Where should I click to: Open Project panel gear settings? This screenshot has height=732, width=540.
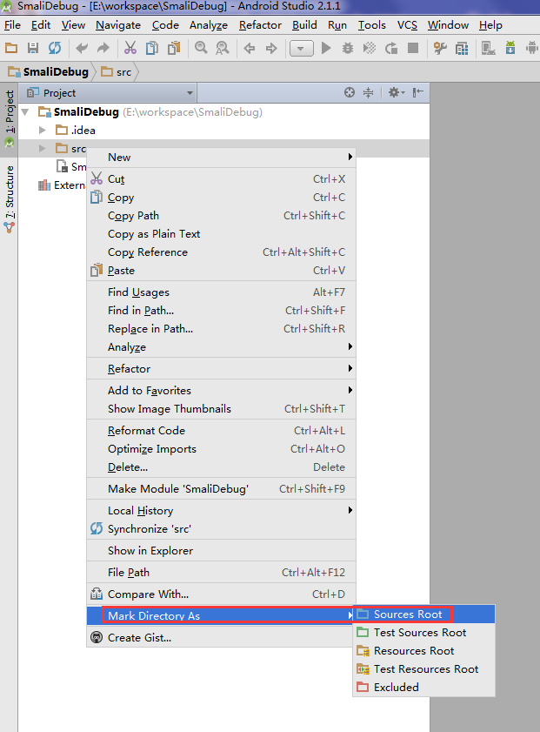click(396, 92)
